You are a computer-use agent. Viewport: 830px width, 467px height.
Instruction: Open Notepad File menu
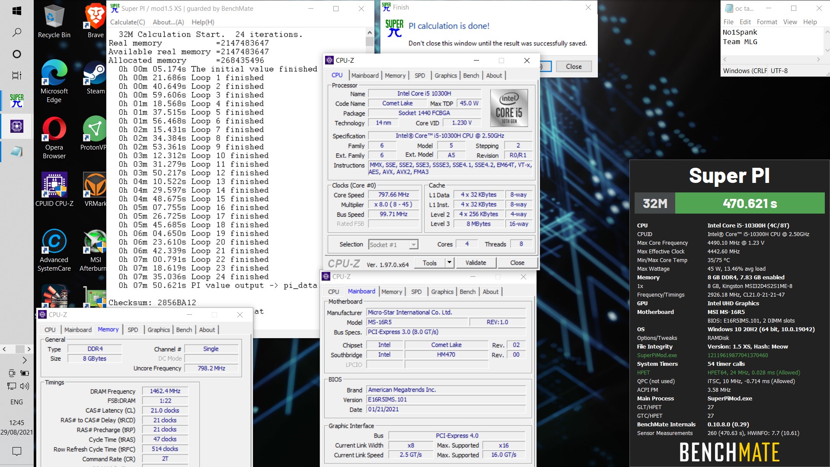(728, 22)
